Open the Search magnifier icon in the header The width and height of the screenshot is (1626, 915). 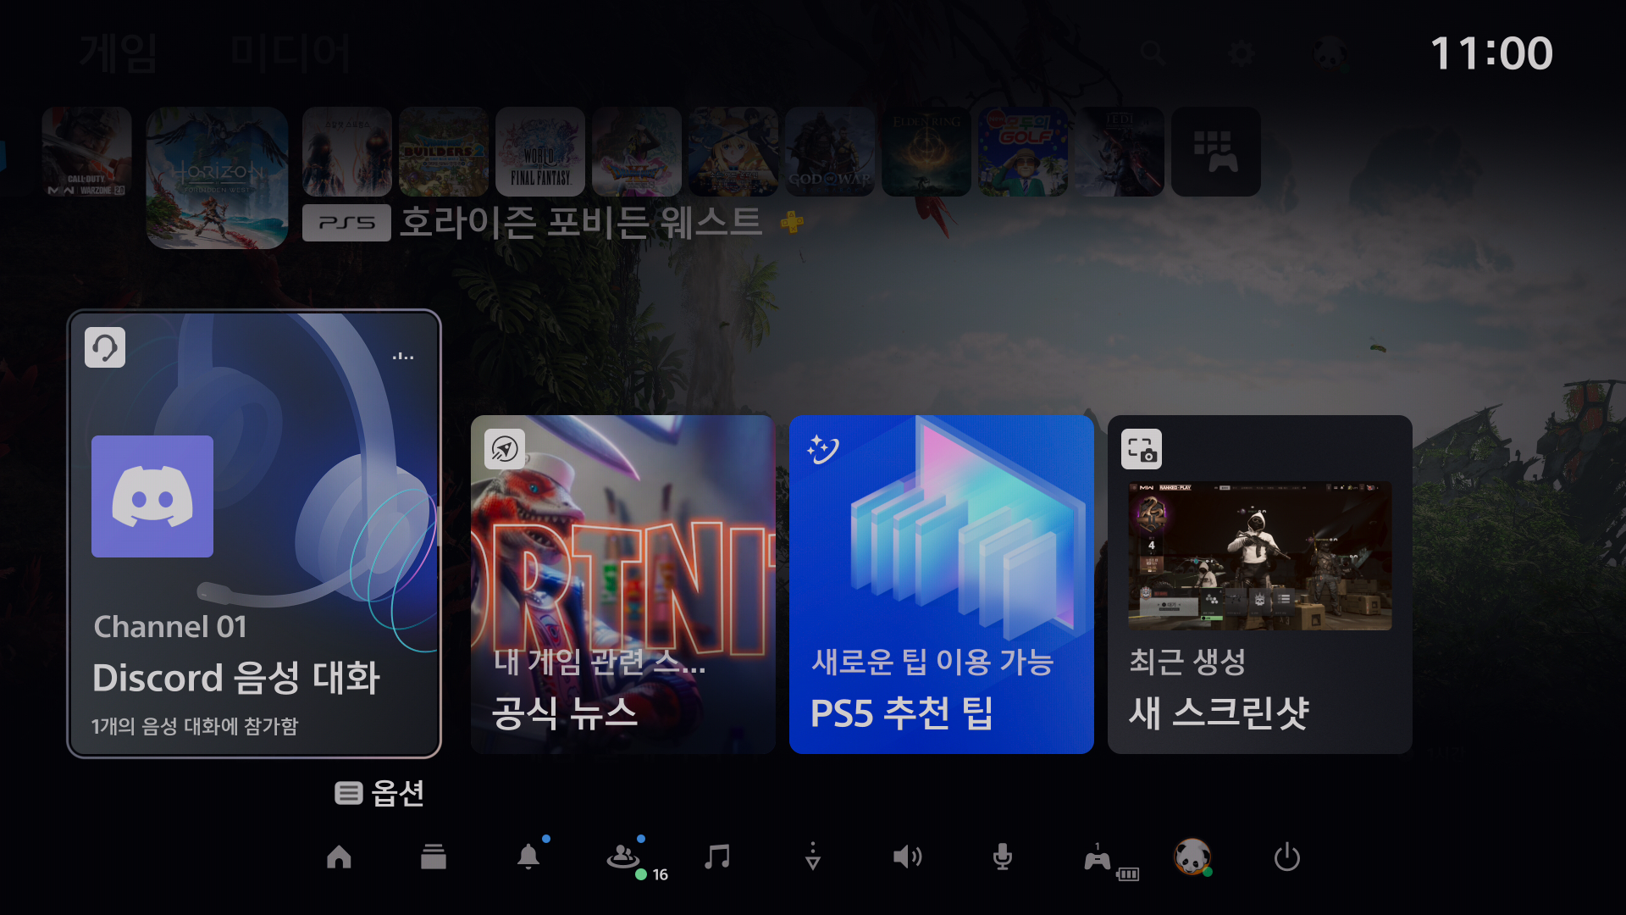1153,53
